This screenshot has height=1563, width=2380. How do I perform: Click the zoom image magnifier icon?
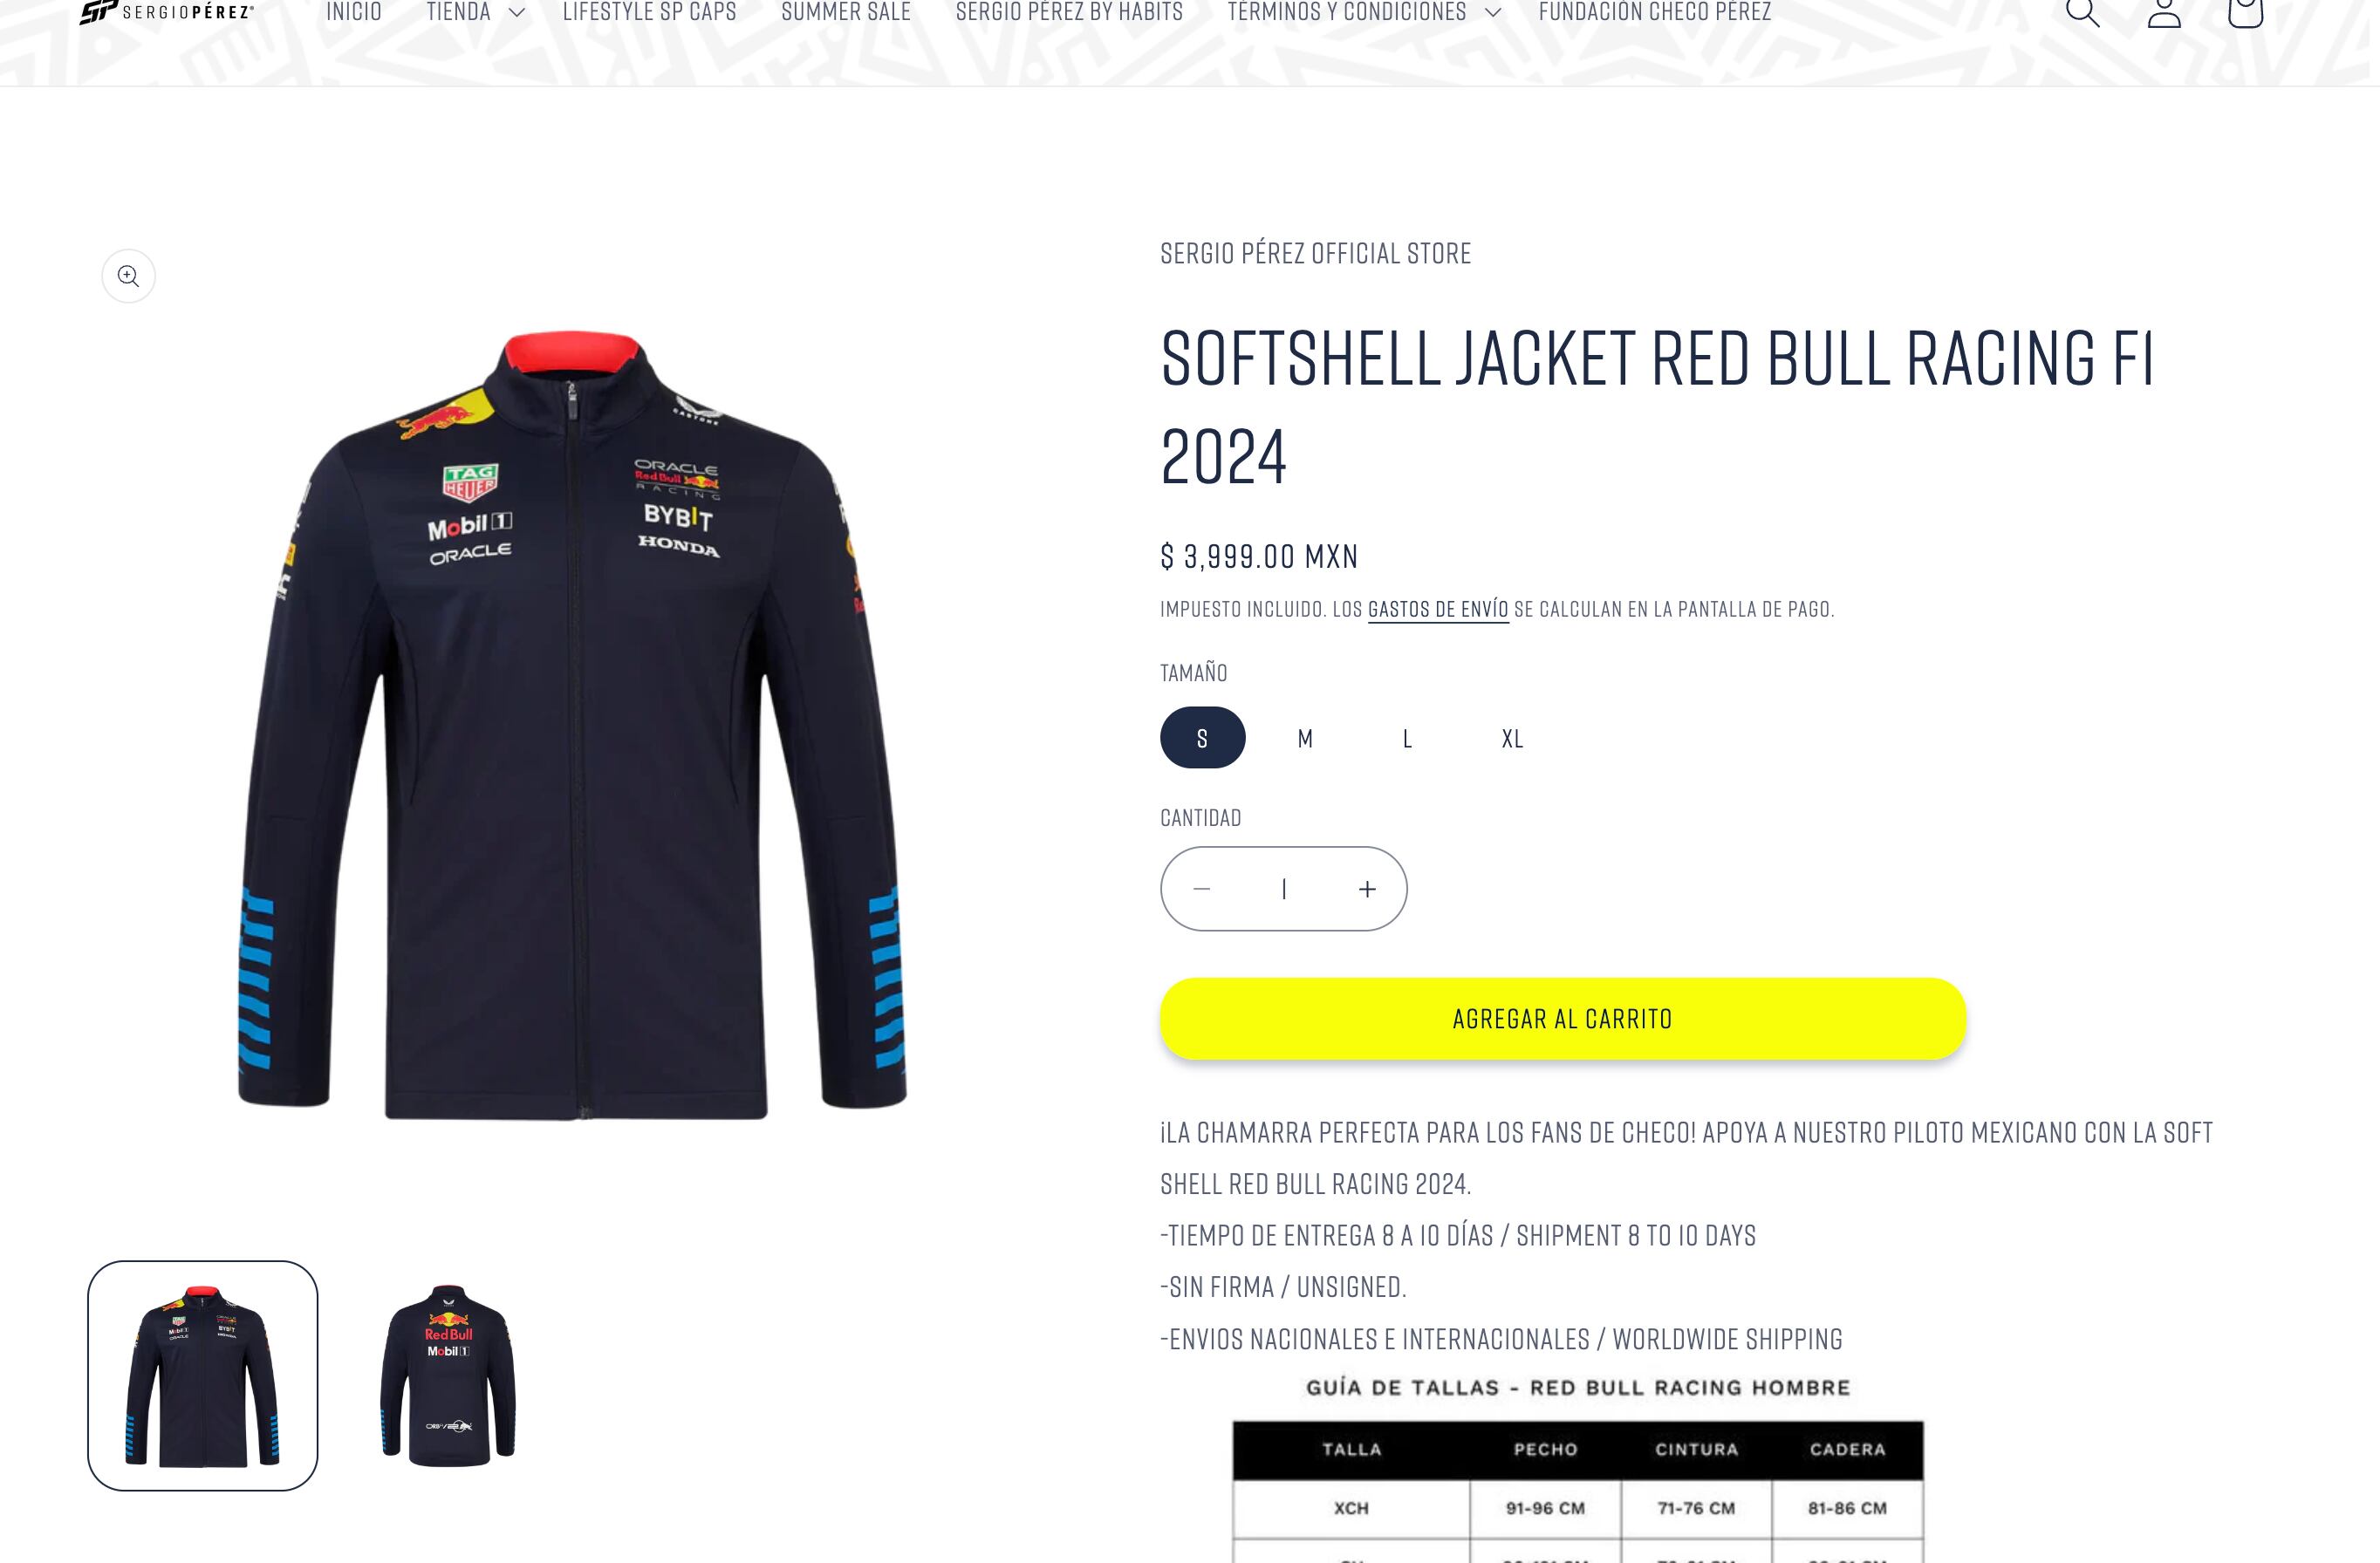[x=129, y=276]
